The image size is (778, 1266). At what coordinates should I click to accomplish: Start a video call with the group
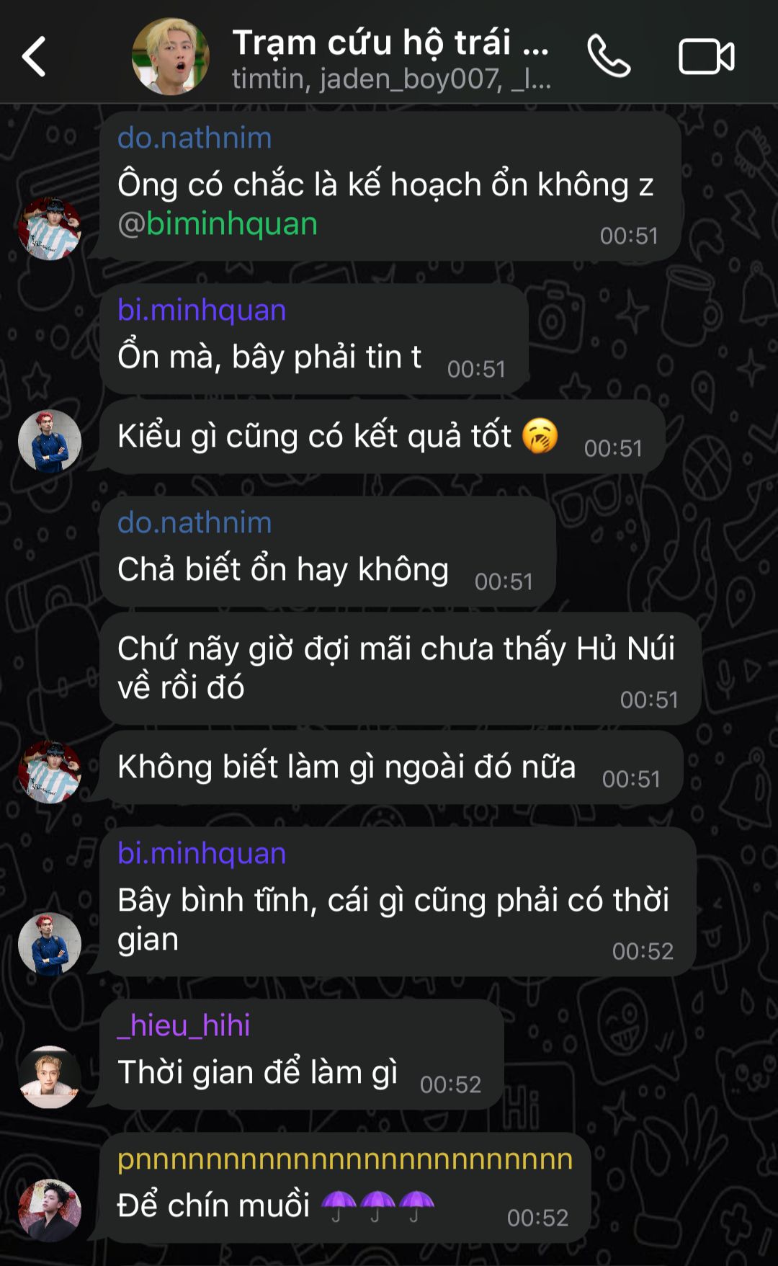point(707,56)
